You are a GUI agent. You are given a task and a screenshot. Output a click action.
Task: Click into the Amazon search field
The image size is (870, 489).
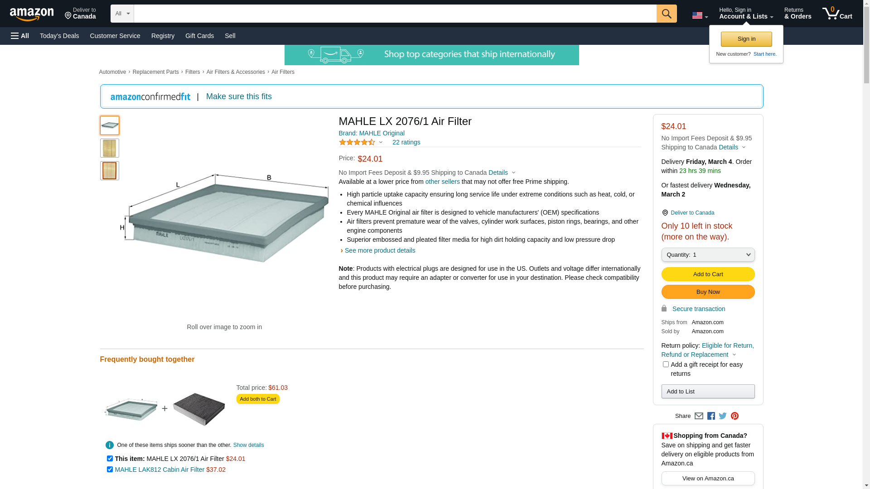pos(395,14)
